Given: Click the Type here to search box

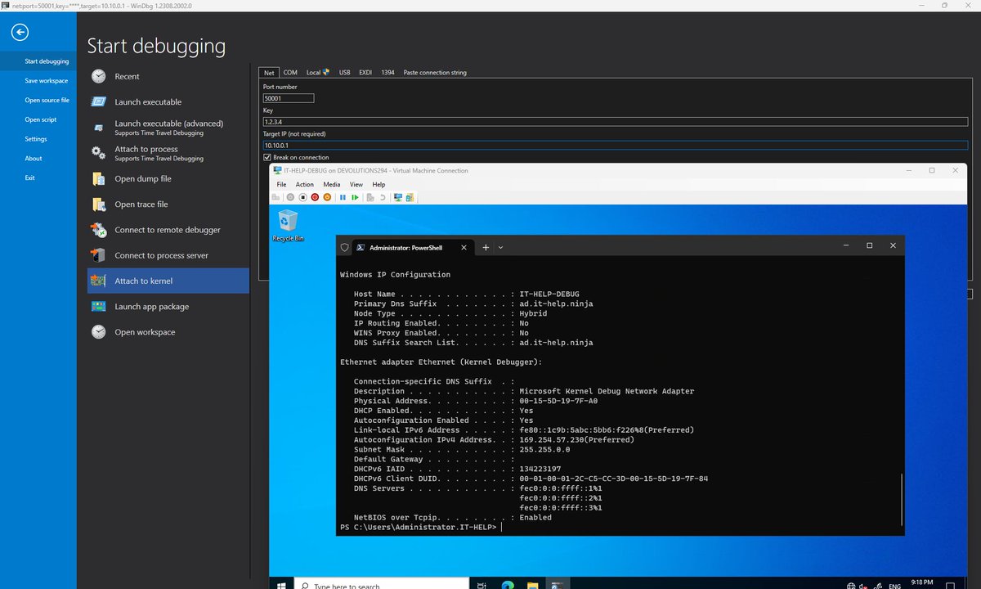Looking at the screenshot, I should pos(382,585).
